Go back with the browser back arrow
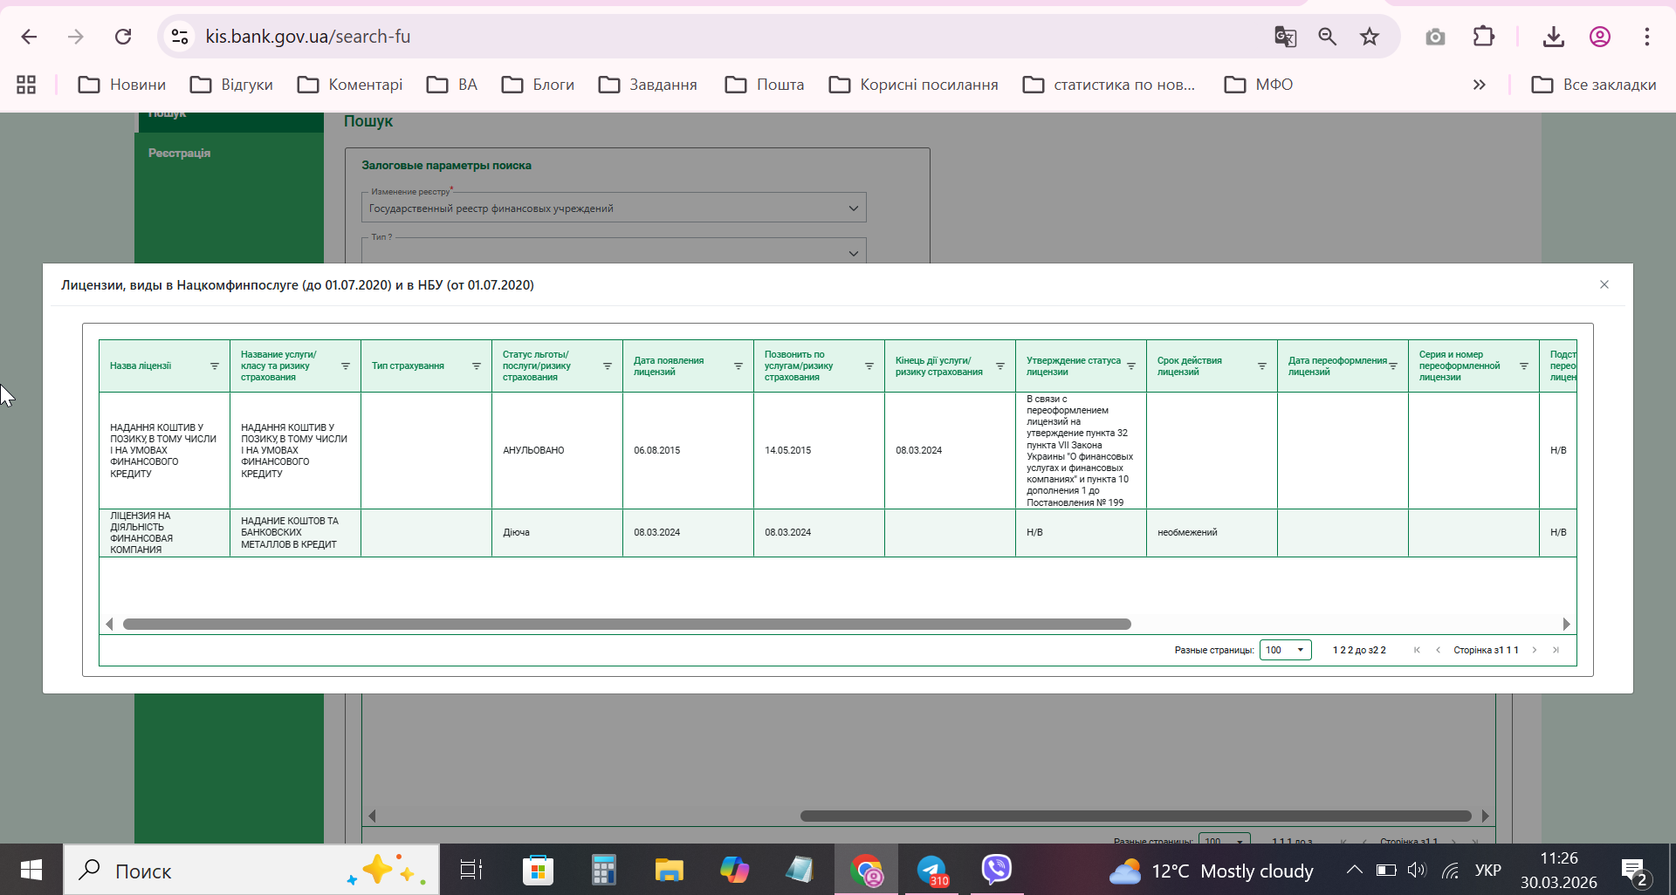The width and height of the screenshot is (1676, 895). click(x=29, y=37)
